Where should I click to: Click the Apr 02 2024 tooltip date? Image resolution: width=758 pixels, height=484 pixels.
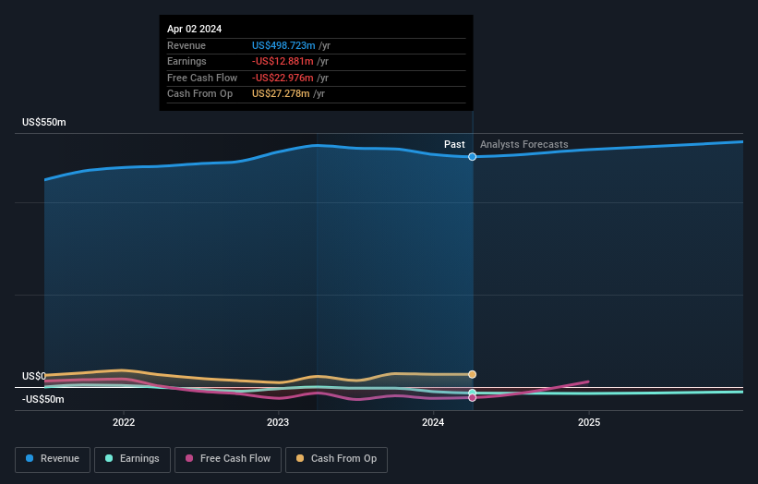194,29
